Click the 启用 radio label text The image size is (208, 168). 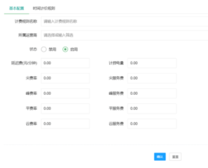[74, 49]
